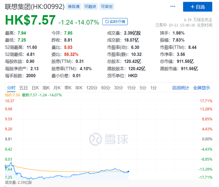Click the 52周最低 value 4.81
Viewport: 219px width, 187px height.
[30, 54]
